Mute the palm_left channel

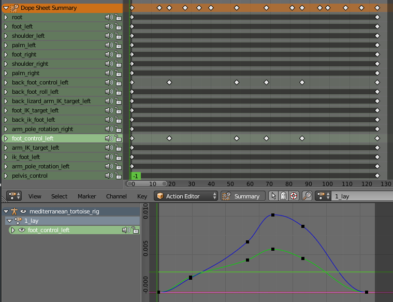coord(109,45)
